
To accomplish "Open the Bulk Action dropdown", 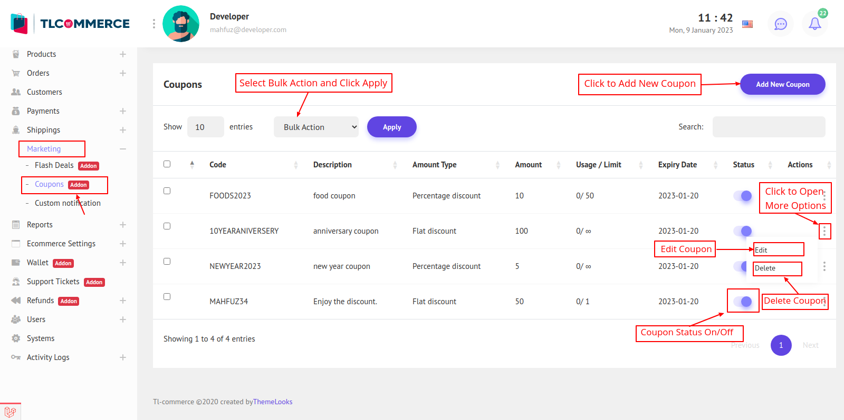I will click(316, 127).
